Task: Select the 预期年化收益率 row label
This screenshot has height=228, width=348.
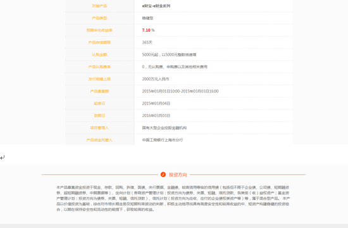Action: [99, 30]
